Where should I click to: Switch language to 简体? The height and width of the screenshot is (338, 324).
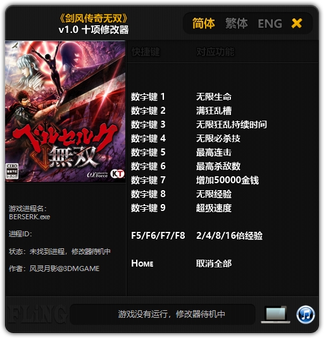tap(203, 23)
